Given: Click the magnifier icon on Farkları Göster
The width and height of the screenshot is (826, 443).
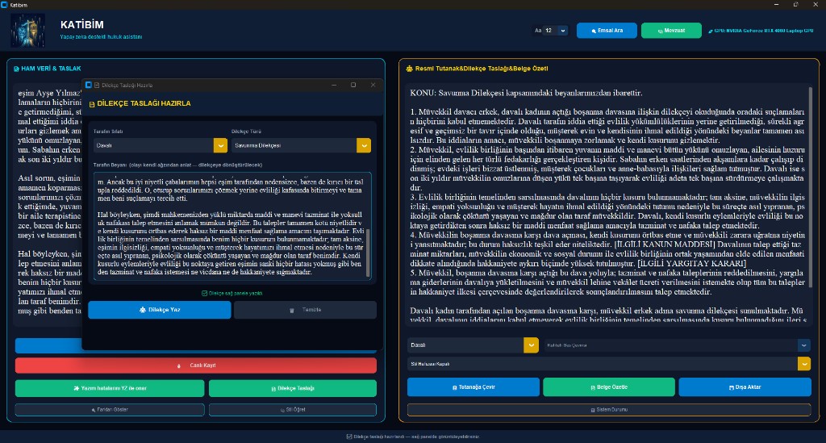Looking at the screenshot, I should (x=94, y=410).
